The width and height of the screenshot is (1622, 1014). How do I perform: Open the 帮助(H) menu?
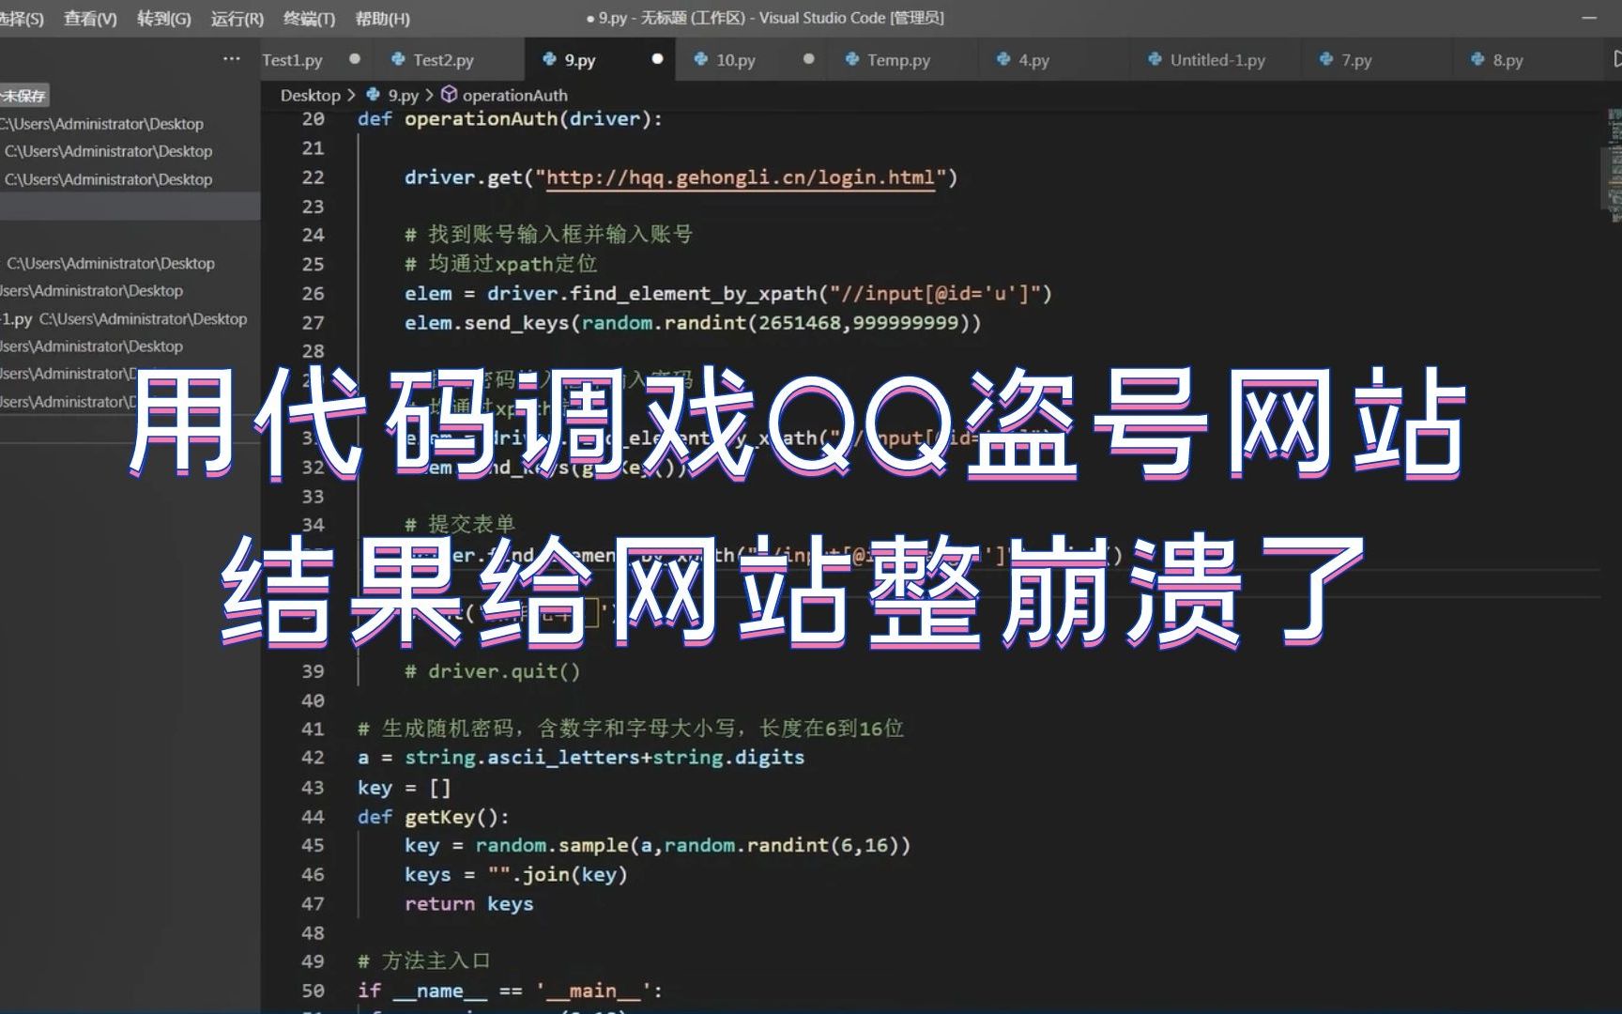(x=382, y=18)
